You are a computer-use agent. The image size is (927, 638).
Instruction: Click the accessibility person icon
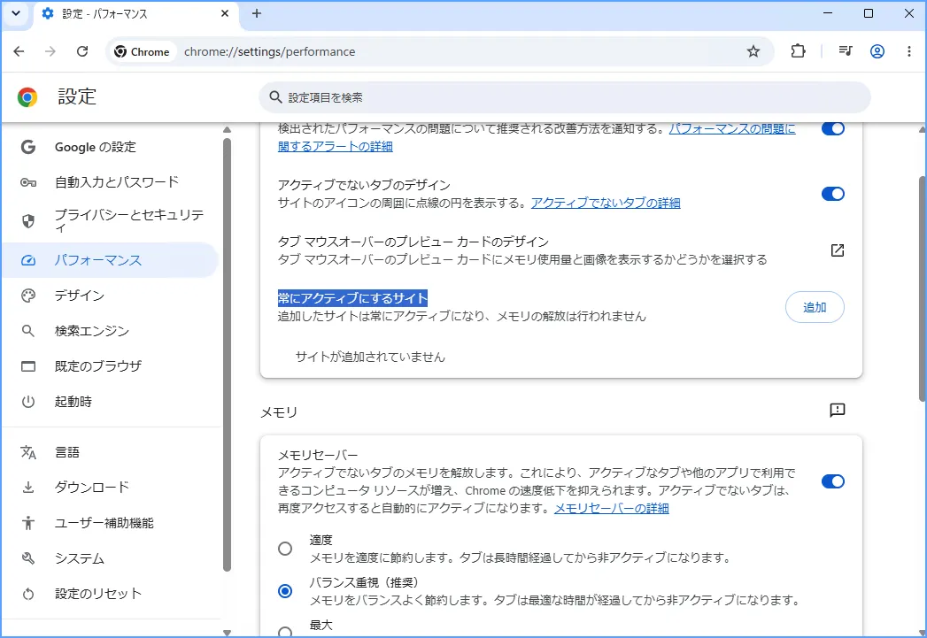[x=27, y=523]
